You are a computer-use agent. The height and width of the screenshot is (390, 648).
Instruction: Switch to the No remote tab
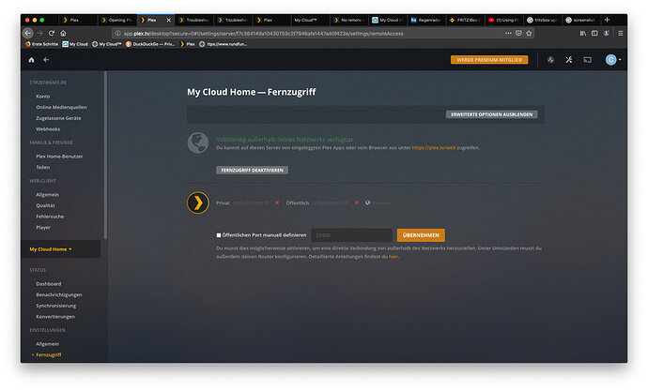349,20
